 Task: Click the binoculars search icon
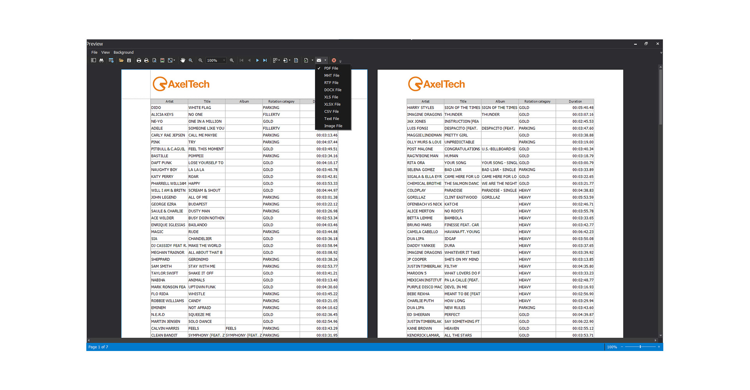(x=102, y=60)
